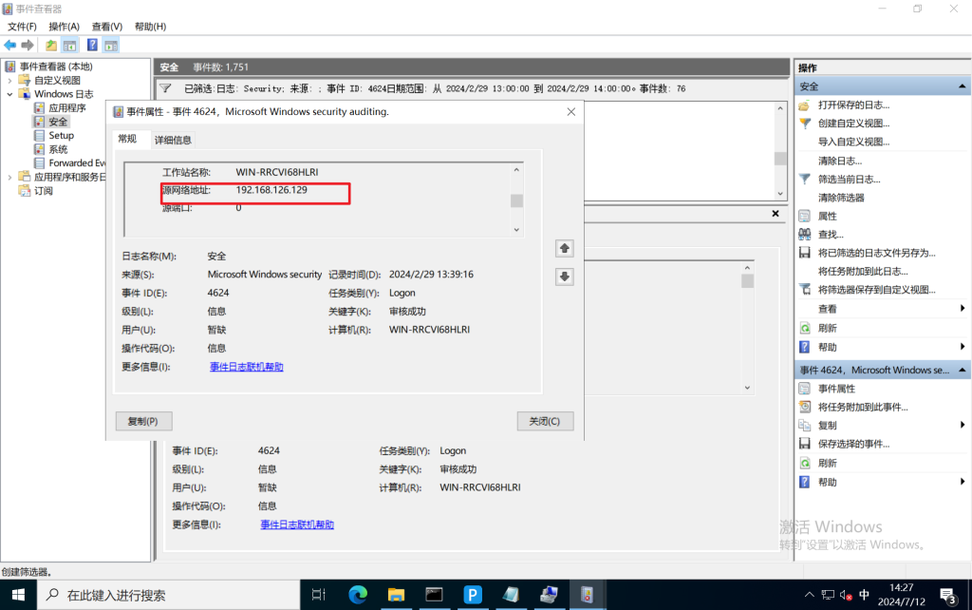Show the next event with the down arrow

pos(564,276)
